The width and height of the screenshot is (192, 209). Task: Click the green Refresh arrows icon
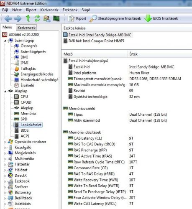(37, 18)
